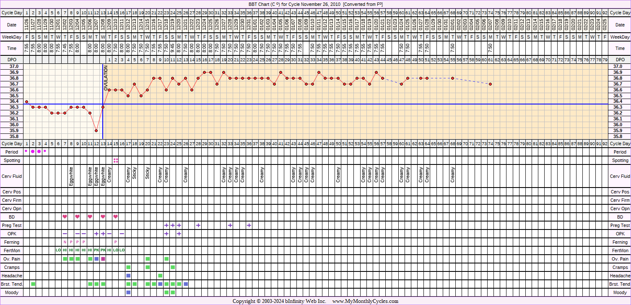Click the BBT Chart title at the top
The width and height of the screenshot is (631, 305).
pos(315,4)
